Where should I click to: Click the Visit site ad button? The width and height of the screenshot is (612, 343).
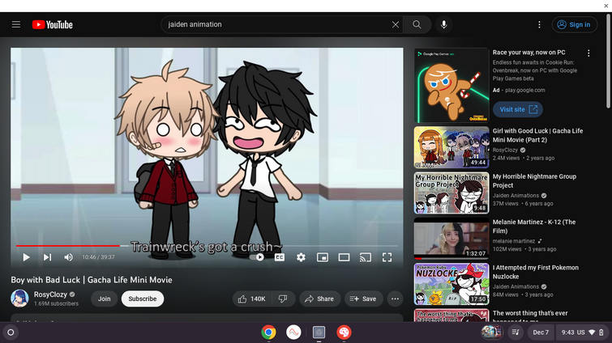(517, 109)
